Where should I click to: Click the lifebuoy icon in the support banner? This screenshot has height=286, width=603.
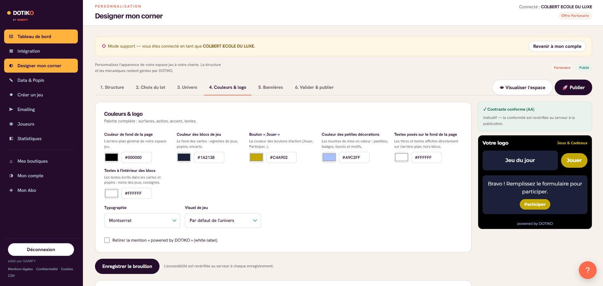[x=104, y=46]
